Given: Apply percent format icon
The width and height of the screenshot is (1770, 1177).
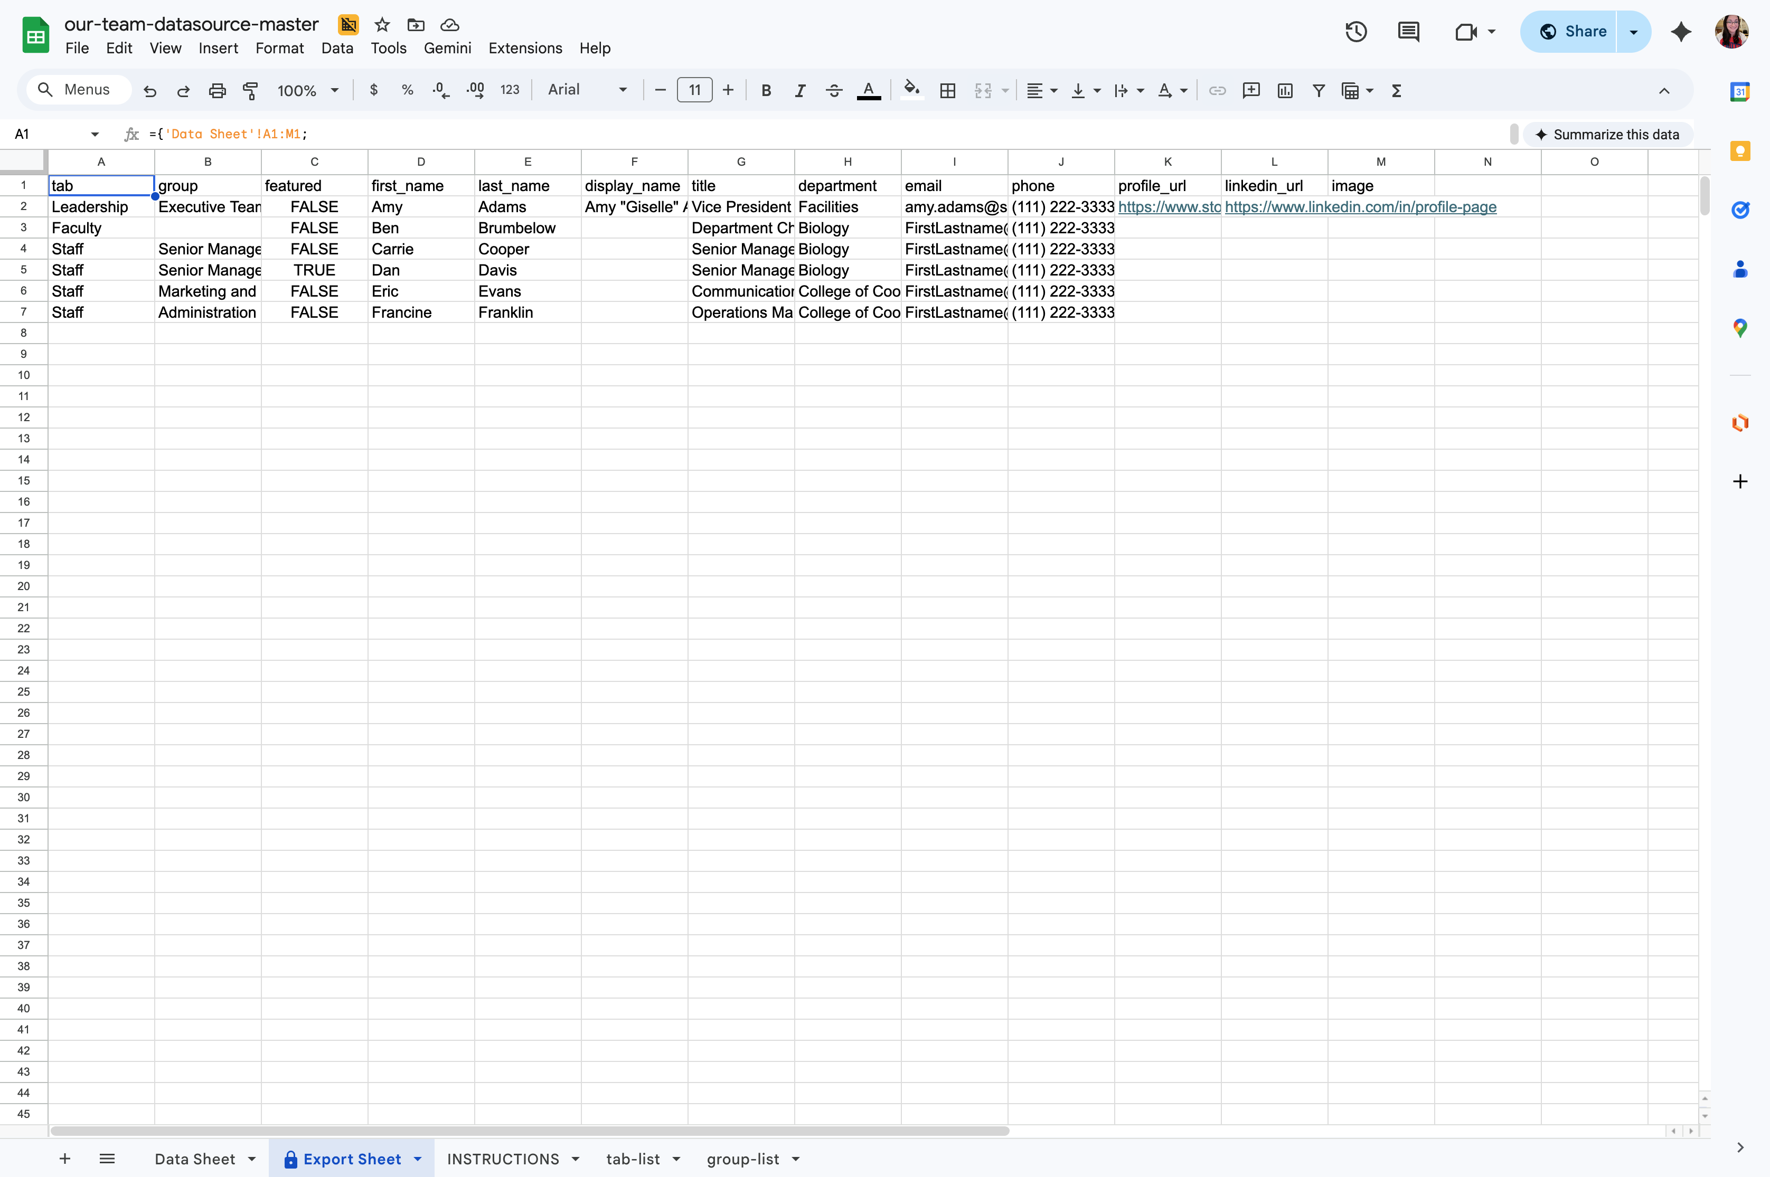Looking at the screenshot, I should [x=407, y=90].
